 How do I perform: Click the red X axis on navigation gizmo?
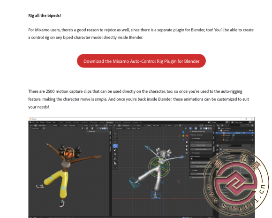coord(187,136)
